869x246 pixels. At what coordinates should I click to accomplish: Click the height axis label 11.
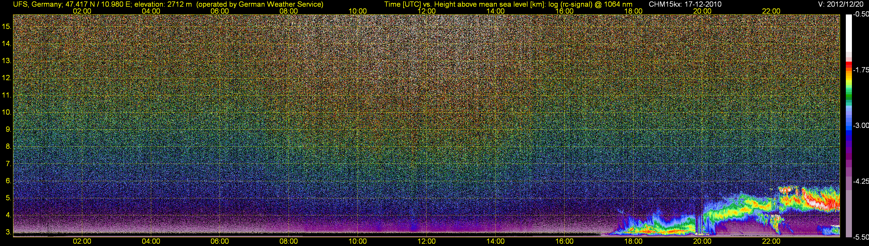(6, 95)
